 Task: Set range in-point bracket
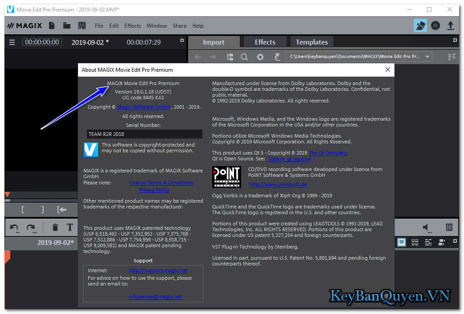click(x=23, y=210)
